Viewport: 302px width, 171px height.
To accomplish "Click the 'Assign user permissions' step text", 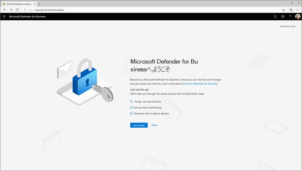I will (x=148, y=101).
